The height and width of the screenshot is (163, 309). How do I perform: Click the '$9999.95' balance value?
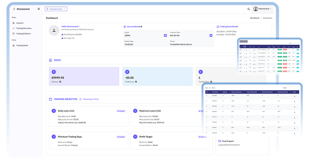58,78
